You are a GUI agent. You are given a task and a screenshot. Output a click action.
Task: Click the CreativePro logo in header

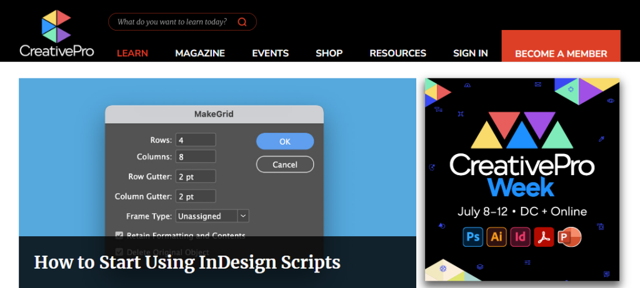point(56,34)
